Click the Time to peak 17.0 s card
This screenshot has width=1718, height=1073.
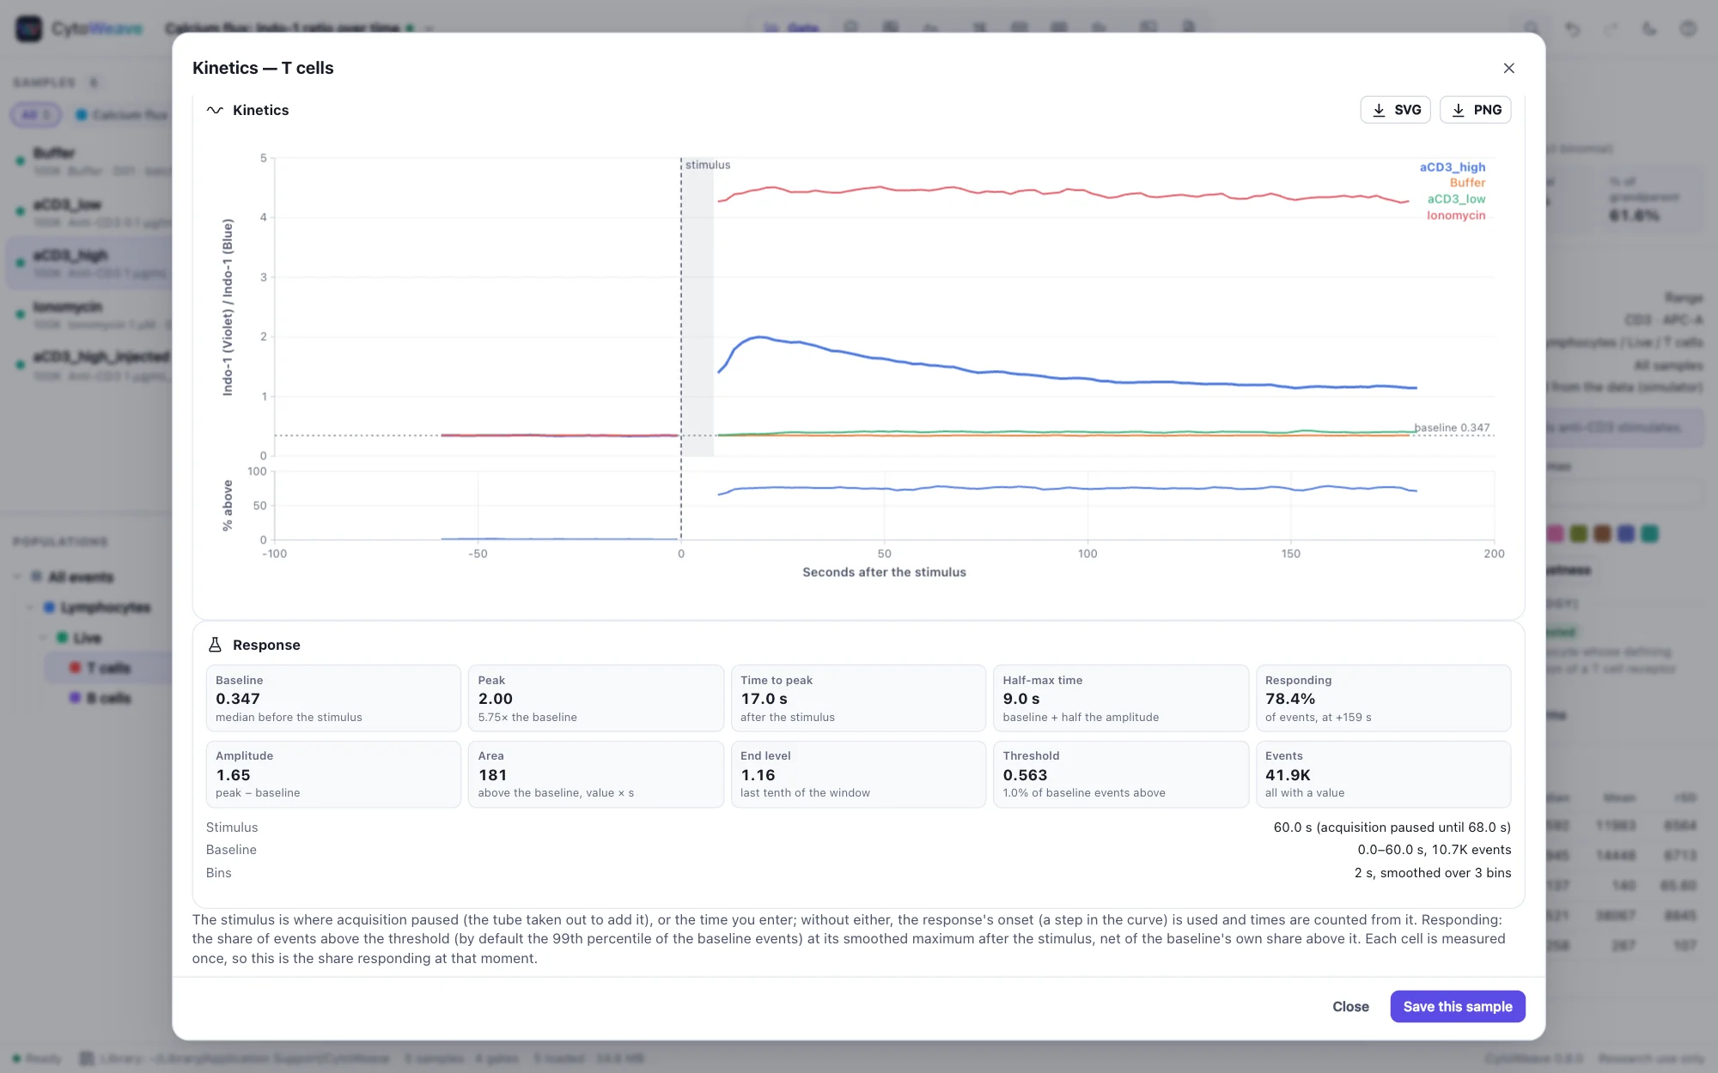tap(858, 698)
